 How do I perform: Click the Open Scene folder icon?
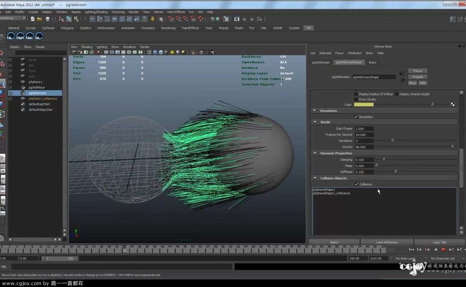[x=40, y=19]
